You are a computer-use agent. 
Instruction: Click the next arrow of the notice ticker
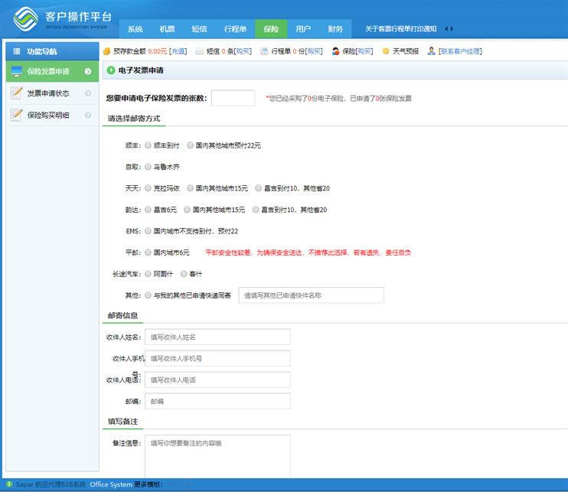click(x=452, y=29)
